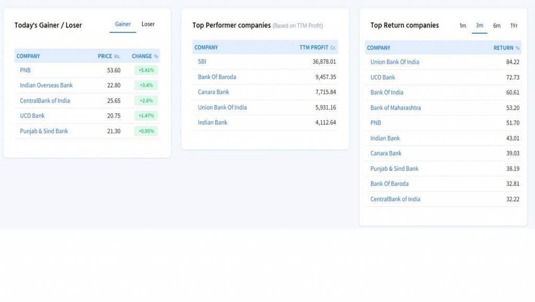Select the return value 60.61
Image resolution: width=535 pixels, height=302 pixels.
(x=513, y=92)
